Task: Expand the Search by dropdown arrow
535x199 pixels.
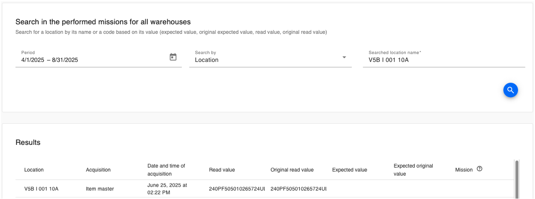Action: coord(344,58)
